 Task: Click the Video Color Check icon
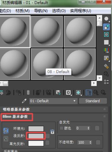click(x=106, y=50)
